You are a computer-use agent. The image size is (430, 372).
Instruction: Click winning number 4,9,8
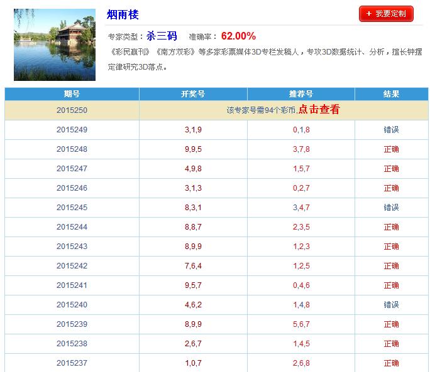[193, 169]
